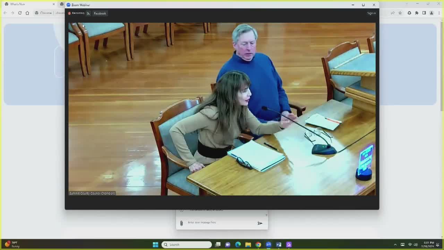Image resolution: width=444 pixels, height=250 pixels.
Task: Bookmark this page with the star icon
Action: 400,13
